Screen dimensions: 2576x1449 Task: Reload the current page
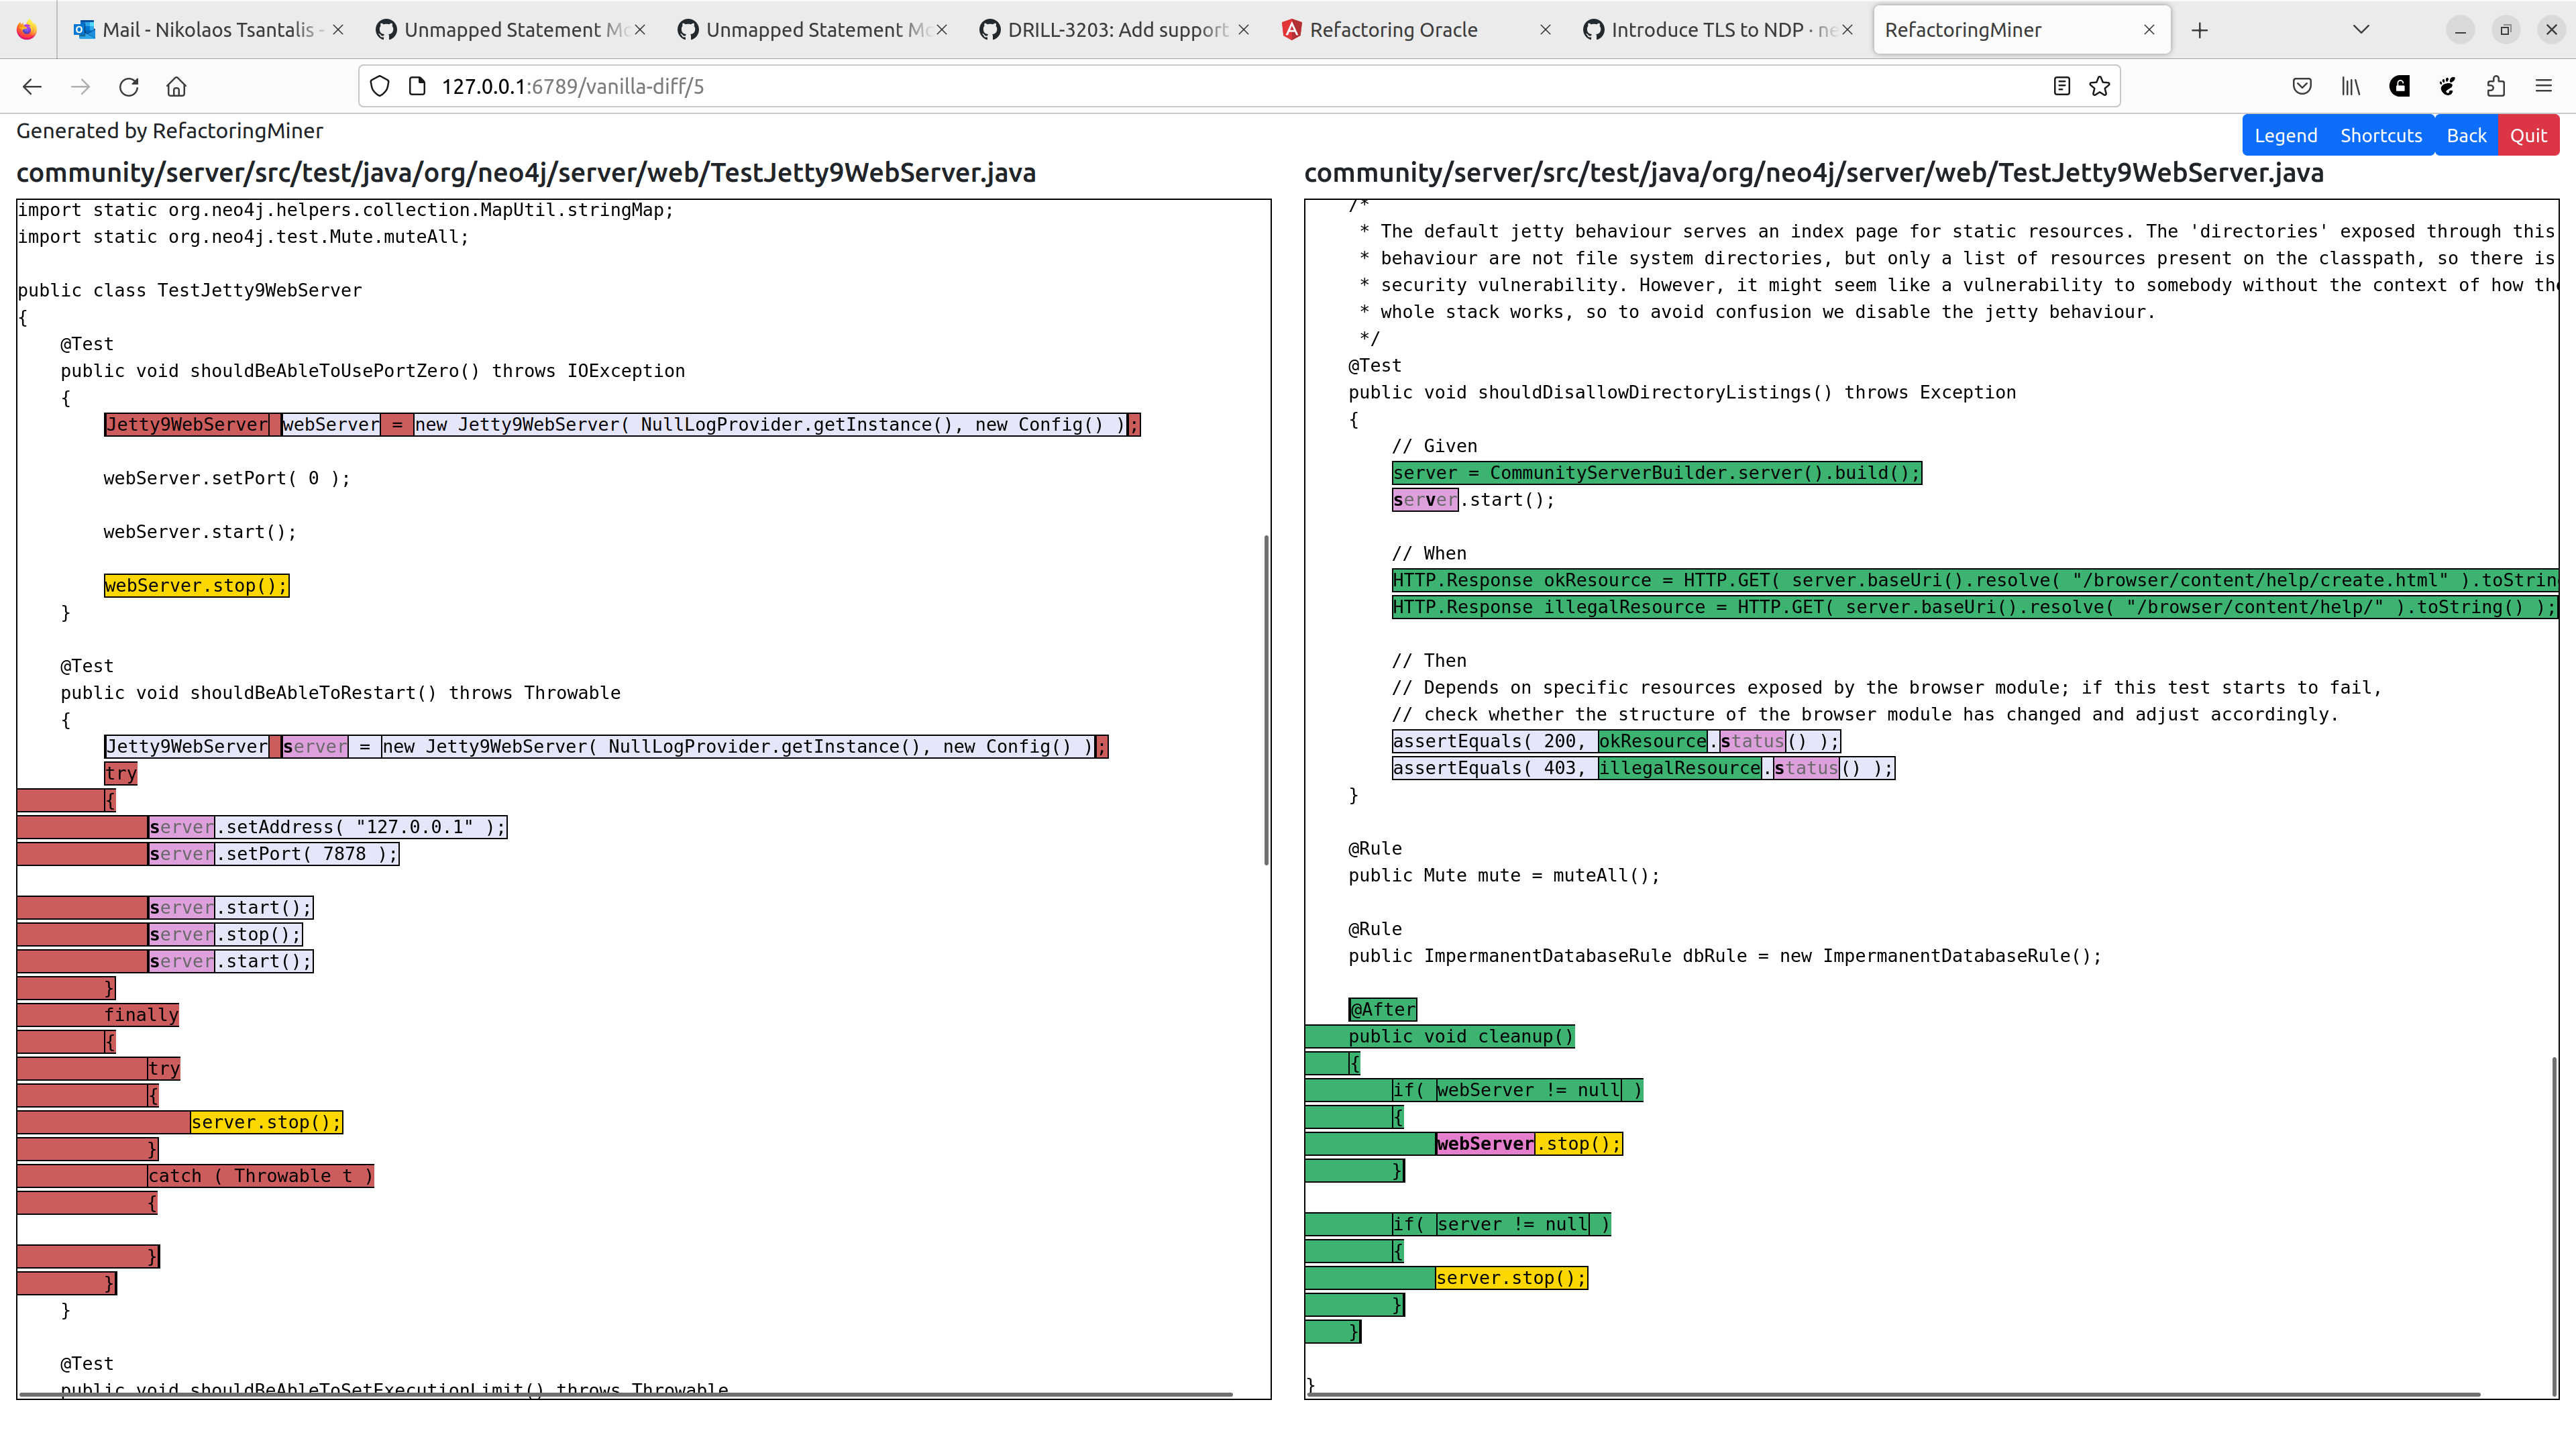(129, 87)
